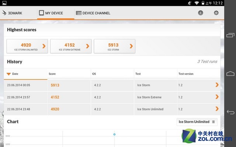
Task: Open the 4920 Ice Storm Unlimited score card
Action: (x=27, y=46)
